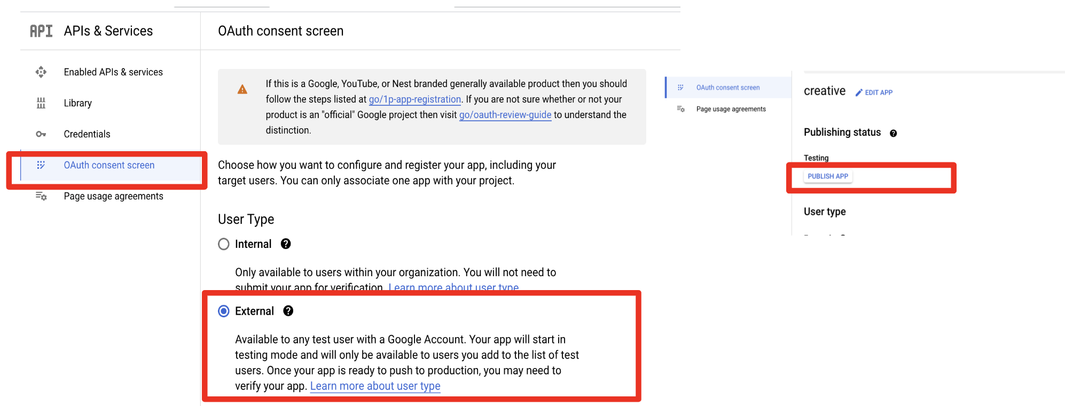Select Page usage agreements in the small right panel

(x=731, y=109)
